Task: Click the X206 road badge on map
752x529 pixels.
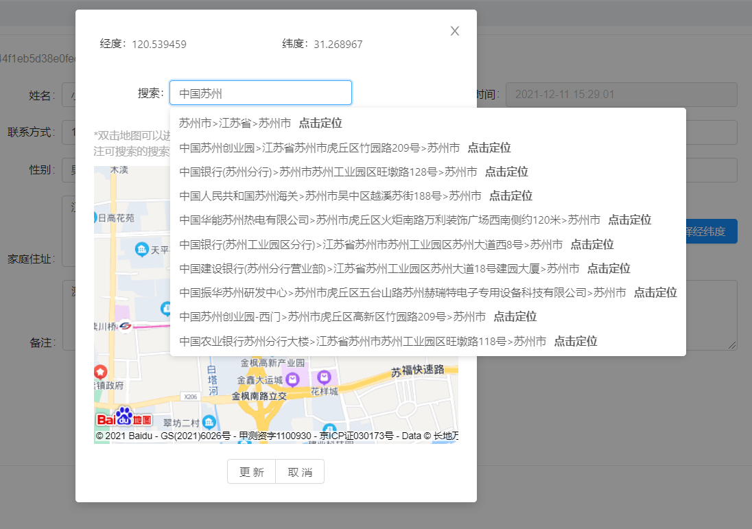Action: pos(190,397)
